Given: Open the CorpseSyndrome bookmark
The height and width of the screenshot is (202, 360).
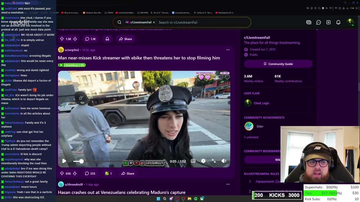Looking at the screenshot, I should 181,13.
